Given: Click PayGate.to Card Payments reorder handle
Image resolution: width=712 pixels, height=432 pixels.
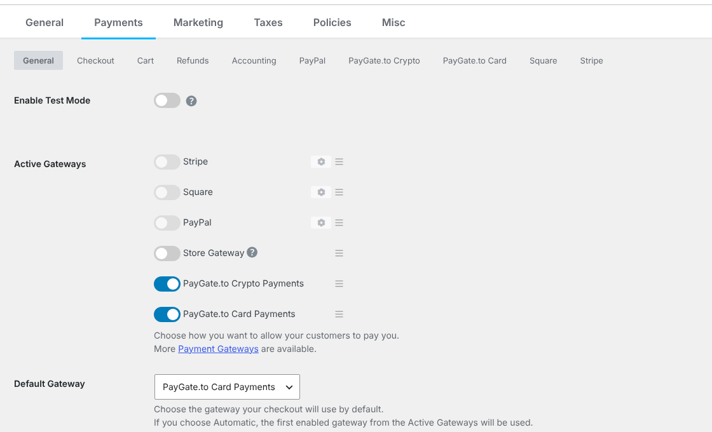Looking at the screenshot, I should (339, 314).
